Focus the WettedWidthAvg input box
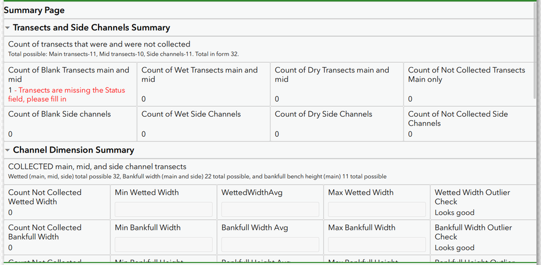 point(270,209)
